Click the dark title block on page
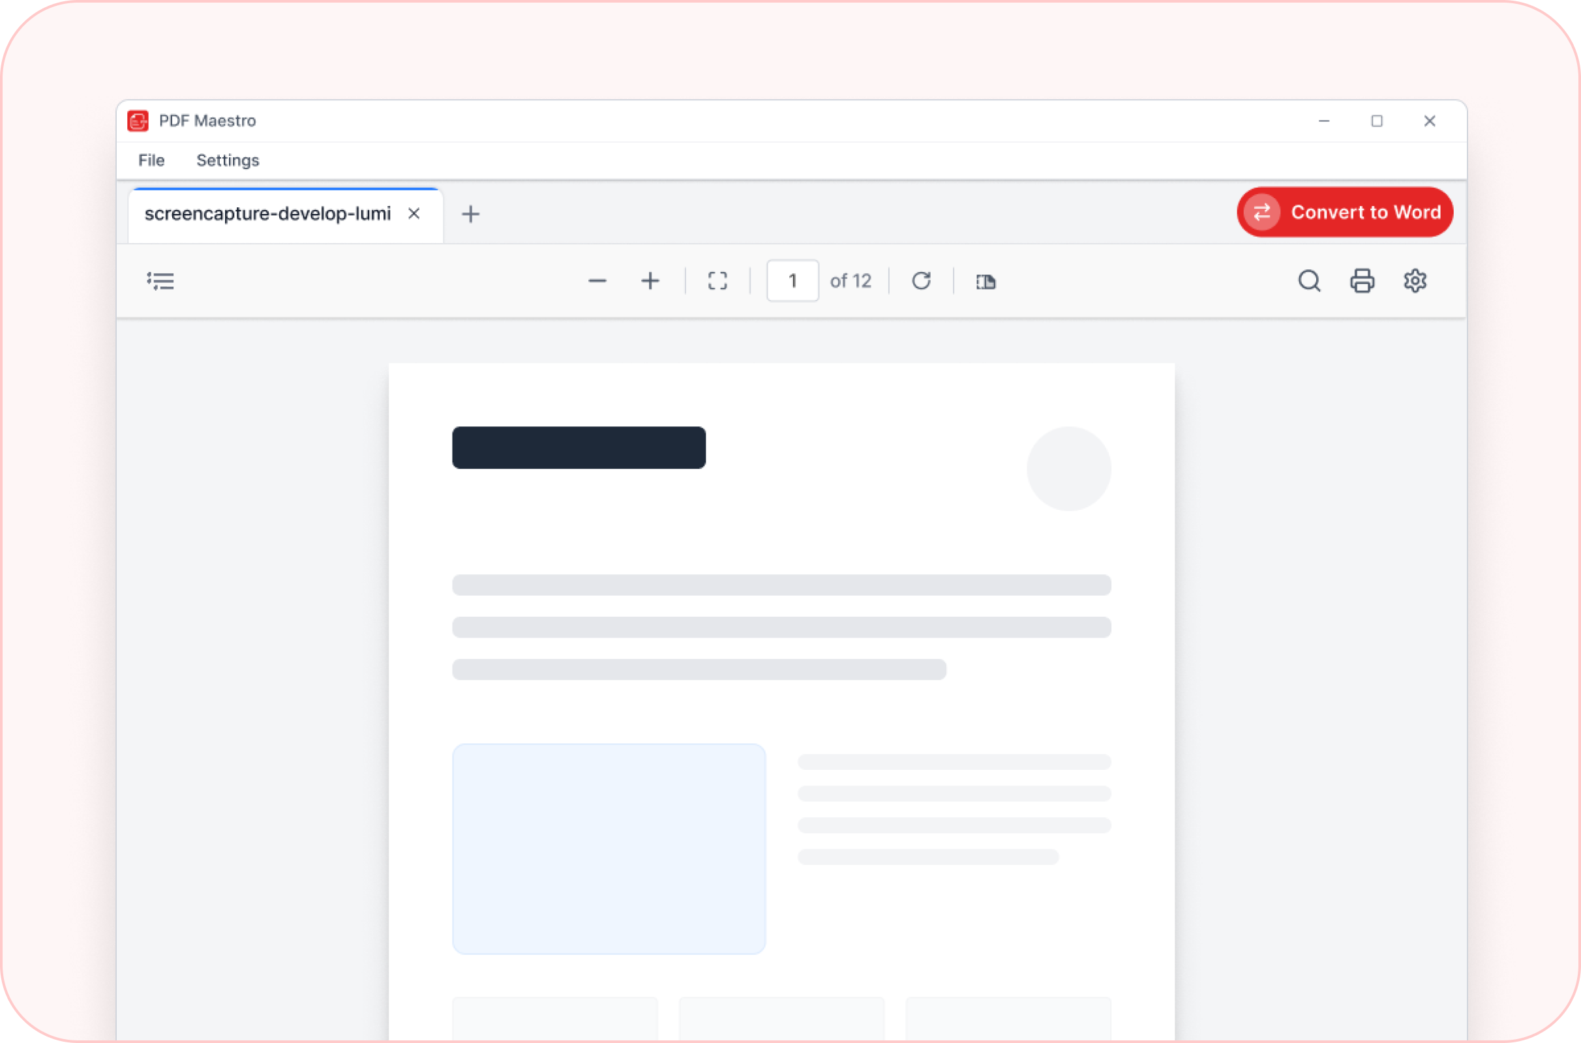Image resolution: width=1581 pixels, height=1043 pixels. [x=579, y=448]
